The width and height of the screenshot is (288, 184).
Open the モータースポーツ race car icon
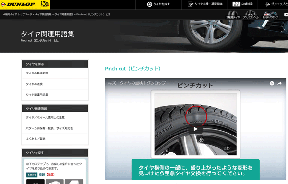[270, 15]
